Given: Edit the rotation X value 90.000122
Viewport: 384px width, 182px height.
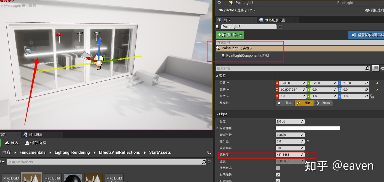Looking at the screenshot, I should point(293,90).
